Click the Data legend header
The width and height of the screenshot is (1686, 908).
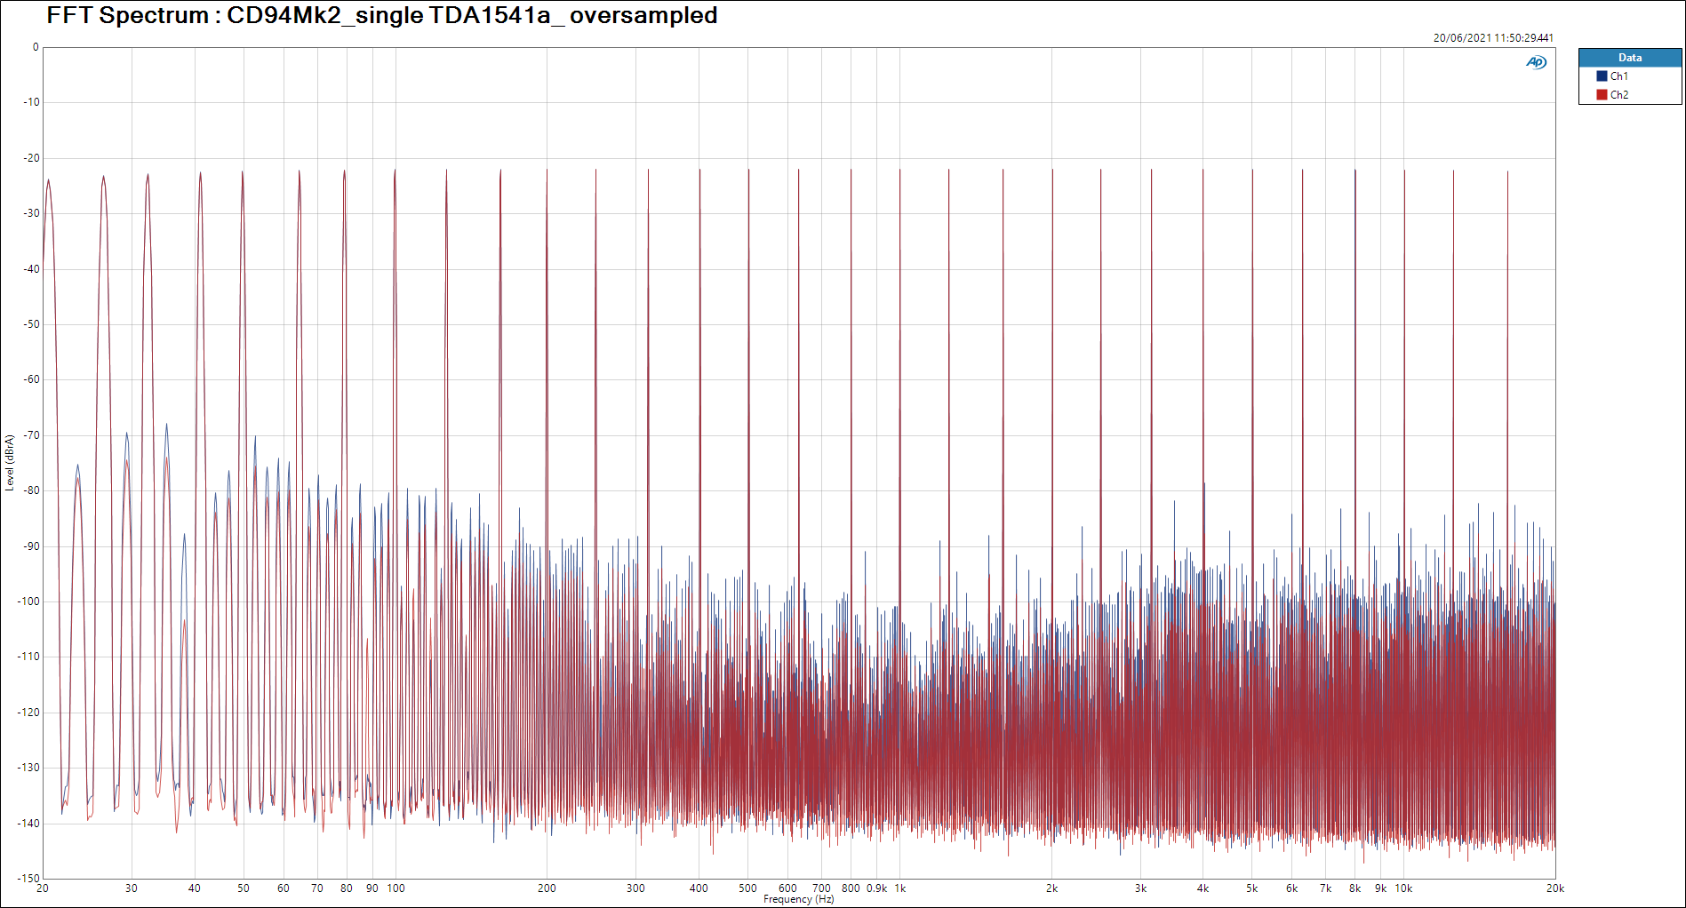pos(1629,58)
